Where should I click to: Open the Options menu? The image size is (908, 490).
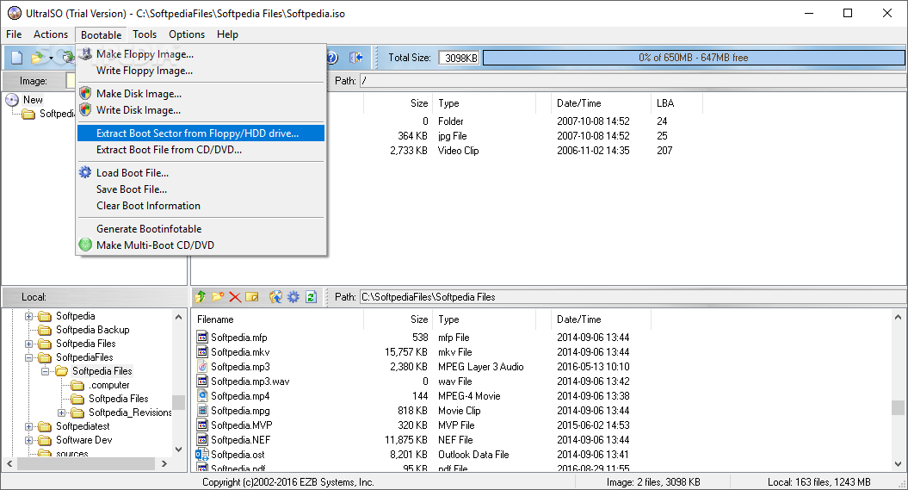pos(187,34)
